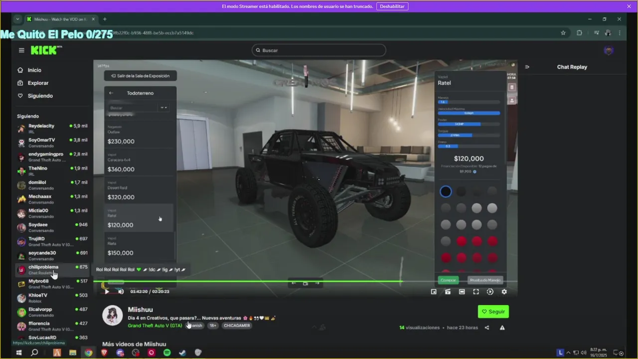Share the video via share icon

point(487,328)
